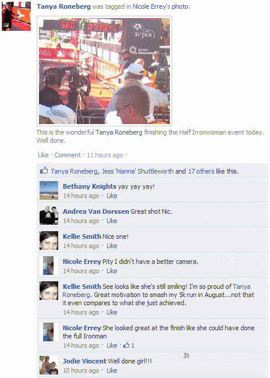
Task: Click the small people icon above Jodie's comment
Action: click(x=186, y=355)
